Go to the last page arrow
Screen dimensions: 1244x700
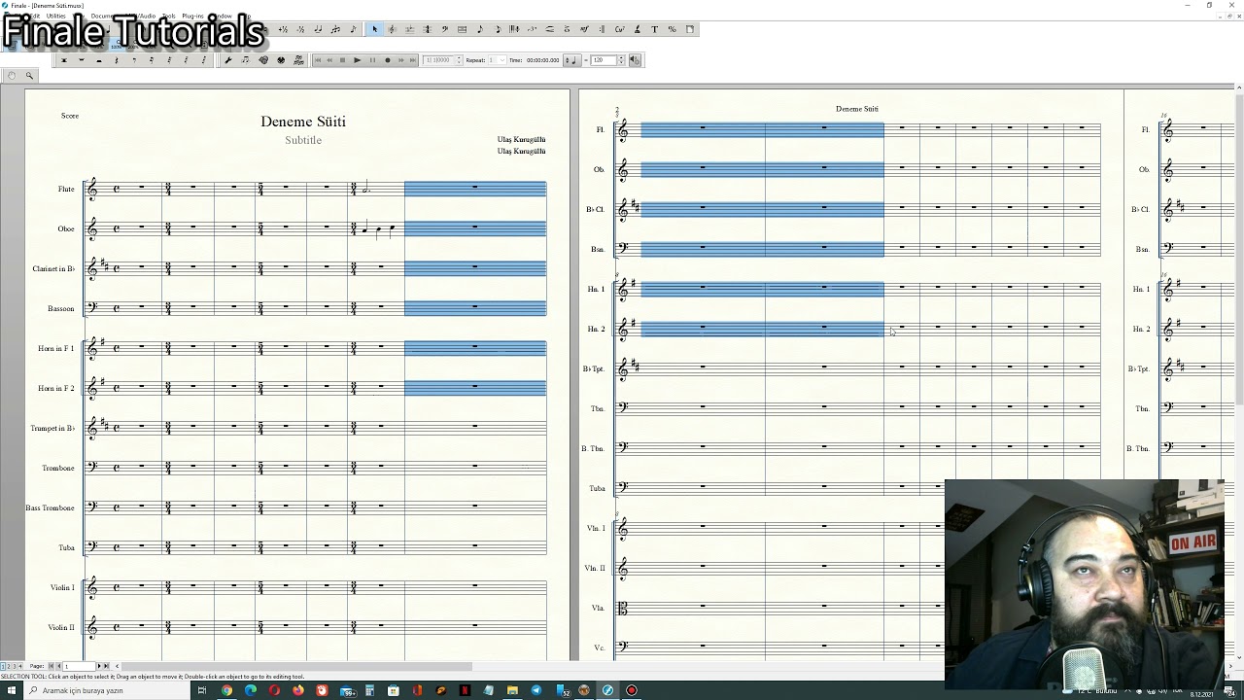click(106, 666)
